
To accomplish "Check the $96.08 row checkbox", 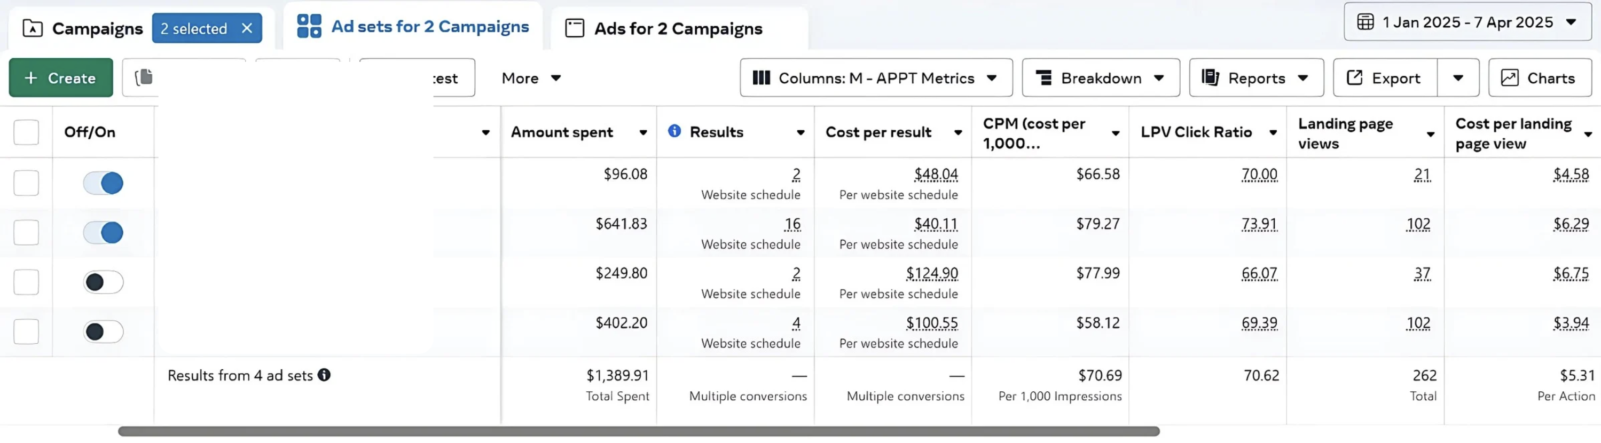I will click(x=26, y=183).
